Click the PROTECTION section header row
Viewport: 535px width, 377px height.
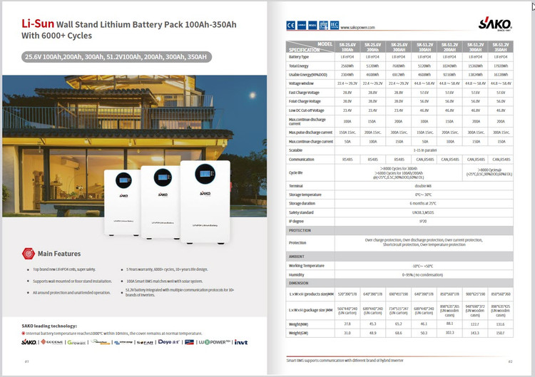click(x=399, y=231)
